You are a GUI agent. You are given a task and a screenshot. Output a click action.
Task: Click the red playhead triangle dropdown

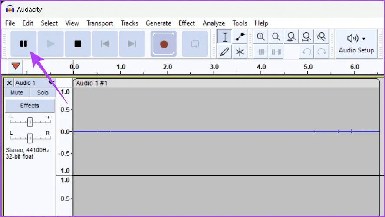[16, 66]
